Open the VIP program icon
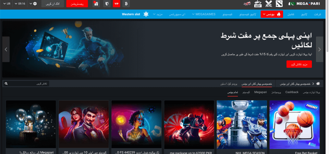This screenshot has height=154, width=329. [x=117, y=3]
